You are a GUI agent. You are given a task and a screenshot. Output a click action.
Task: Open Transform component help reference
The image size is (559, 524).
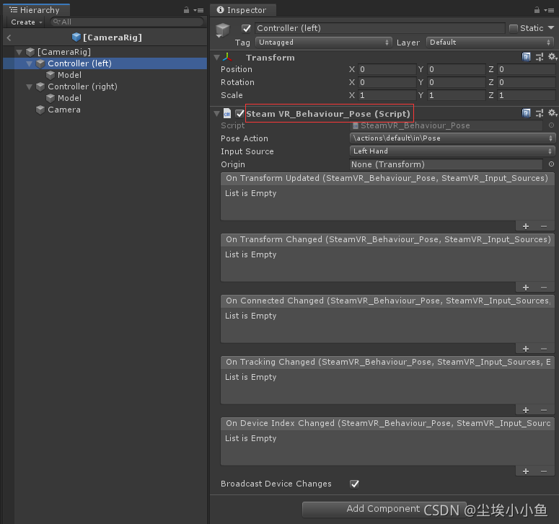coord(526,57)
